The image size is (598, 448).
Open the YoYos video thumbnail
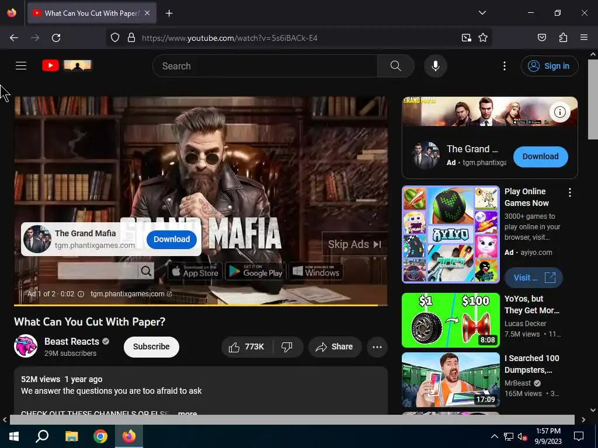pyautogui.click(x=450, y=320)
